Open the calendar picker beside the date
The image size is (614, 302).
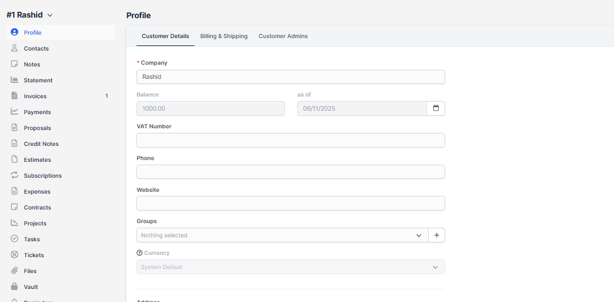click(x=436, y=108)
